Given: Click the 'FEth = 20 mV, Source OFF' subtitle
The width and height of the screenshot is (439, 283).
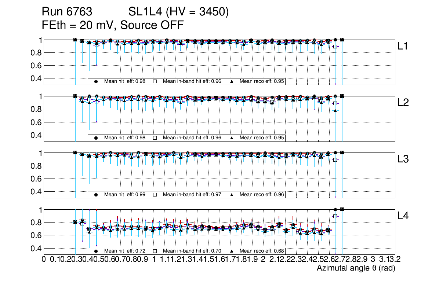Looking at the screenshot, I should (x=113, y=25).
